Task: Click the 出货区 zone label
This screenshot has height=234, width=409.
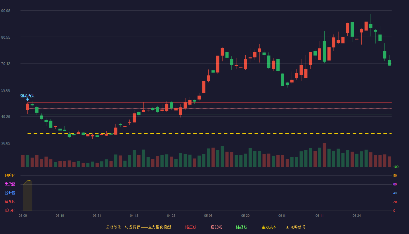Action: [x=10, y=184]
